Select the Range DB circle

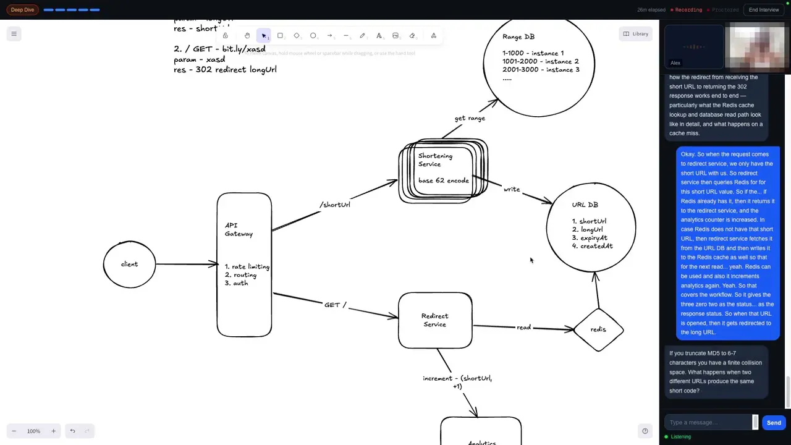tap(539, 65)
